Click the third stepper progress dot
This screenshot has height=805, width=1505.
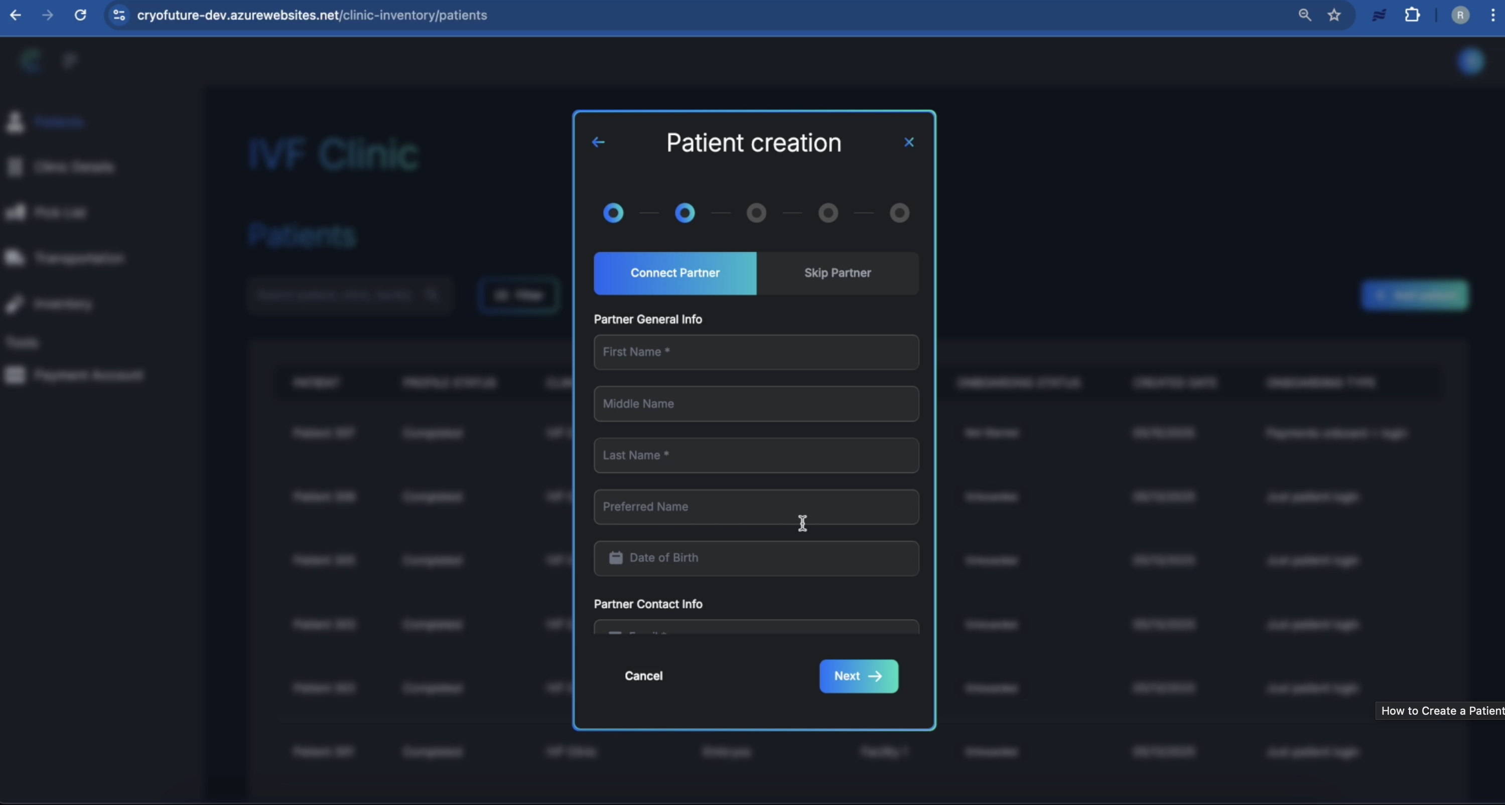click(x=756, y=213)
